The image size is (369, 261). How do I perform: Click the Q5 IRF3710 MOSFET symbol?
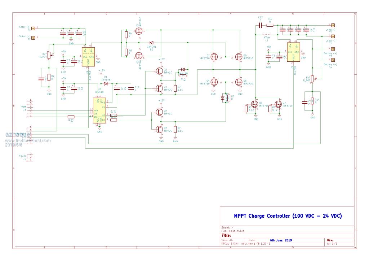(239, 57)
